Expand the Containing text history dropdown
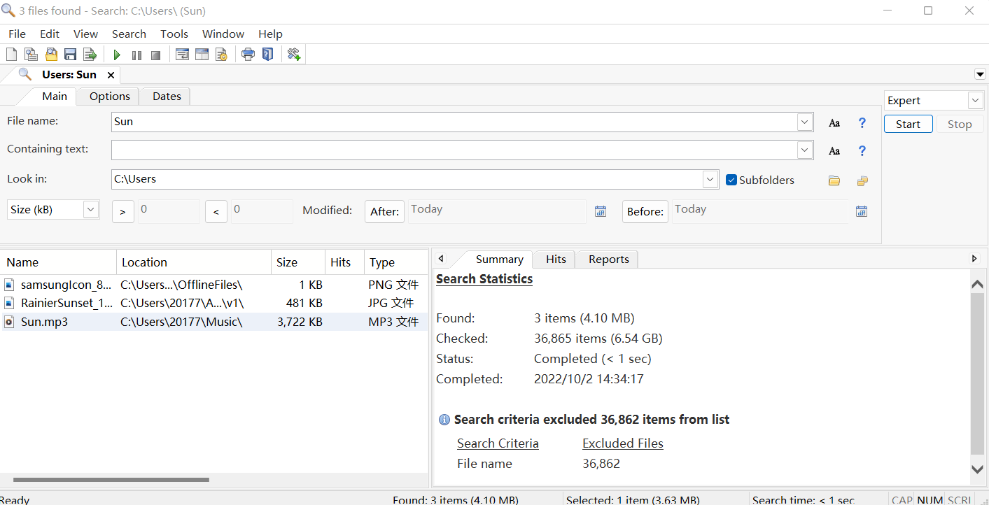 805,150
